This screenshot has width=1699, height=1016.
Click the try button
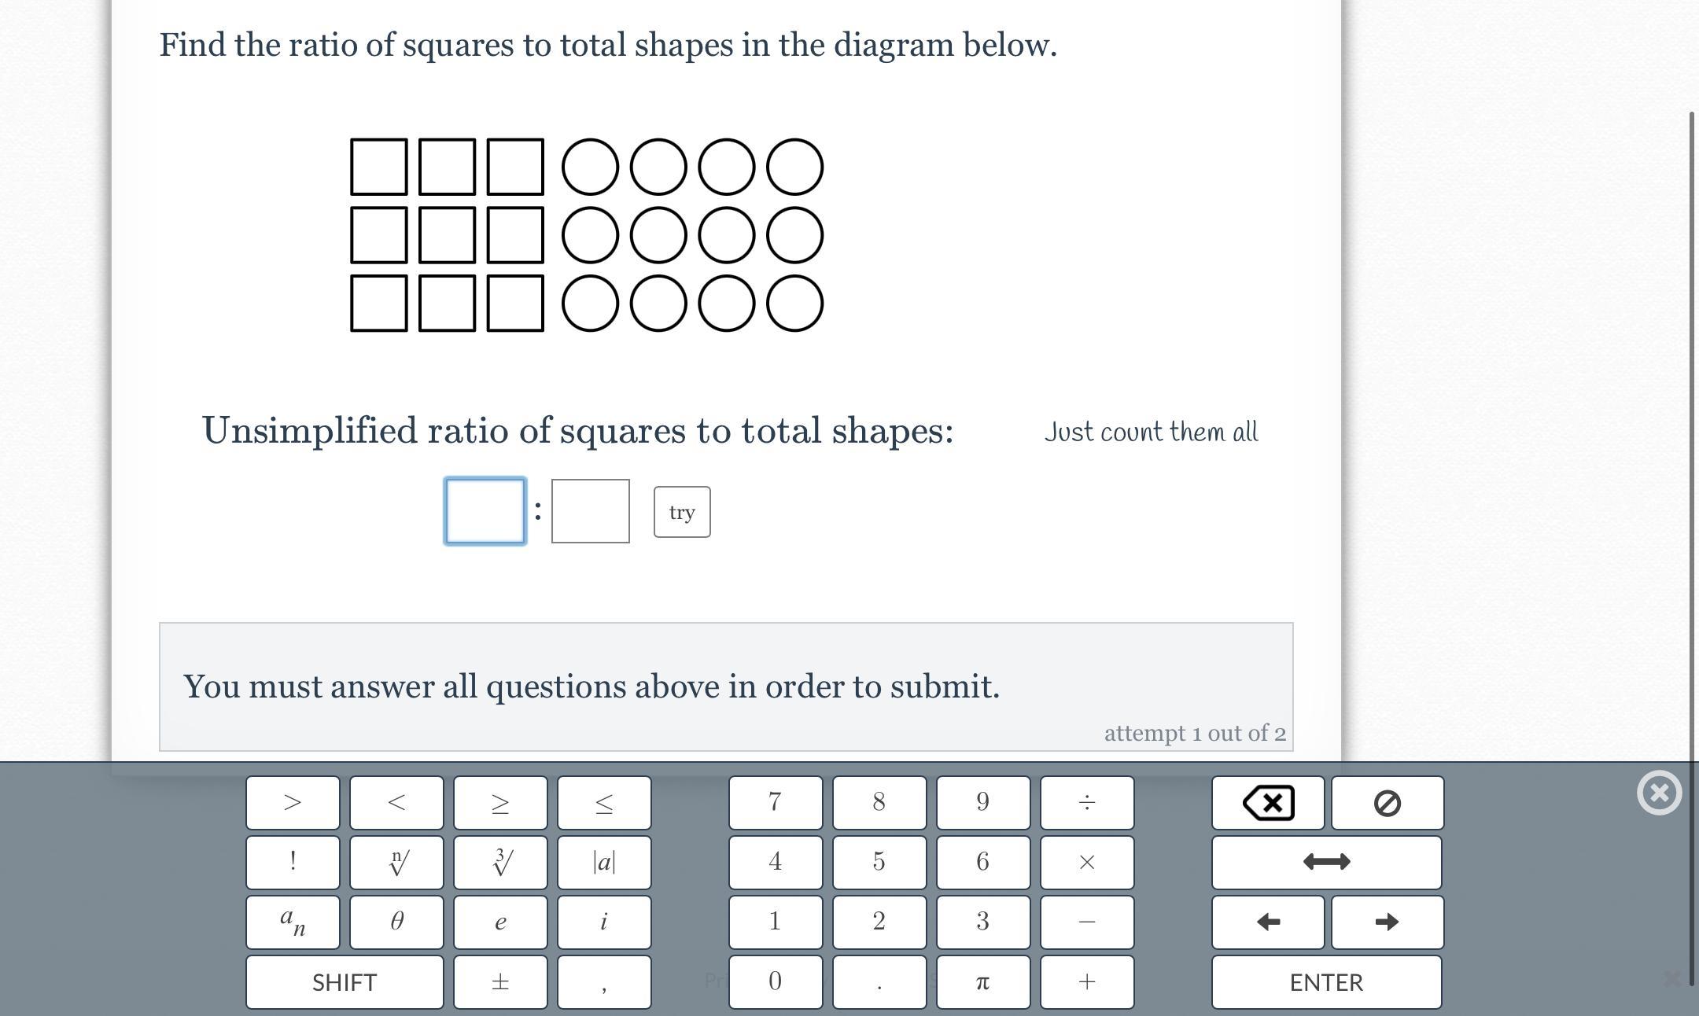682,512
